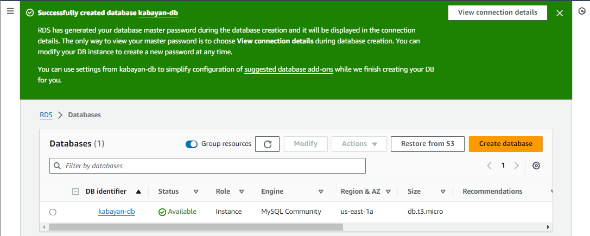Click the RDS breadcrumb link
Viewport: 590px width, 236px height.
click(46, 115)
